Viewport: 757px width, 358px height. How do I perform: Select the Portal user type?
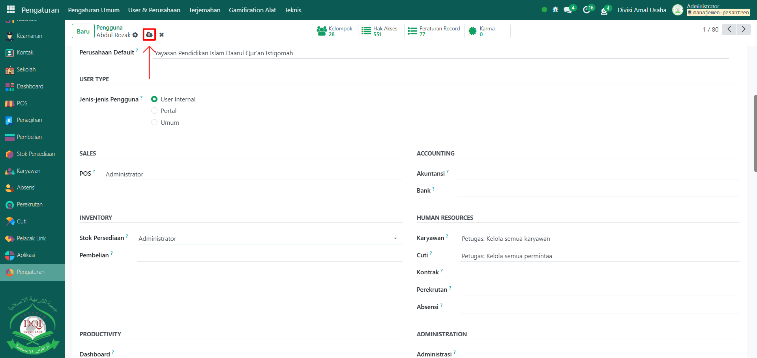tap(154, 111)
